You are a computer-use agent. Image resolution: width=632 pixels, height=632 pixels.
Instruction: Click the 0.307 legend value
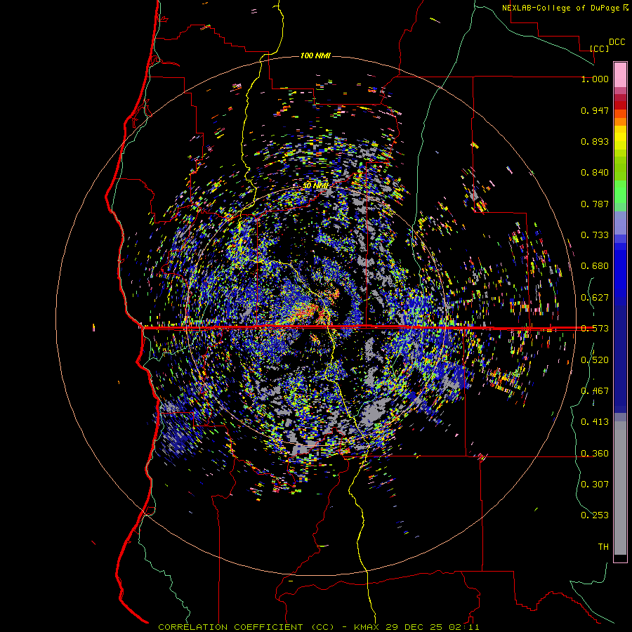tap(595, 484)
